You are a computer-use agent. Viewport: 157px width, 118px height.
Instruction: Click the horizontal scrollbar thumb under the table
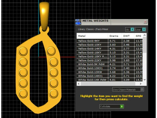click(108, 84)
